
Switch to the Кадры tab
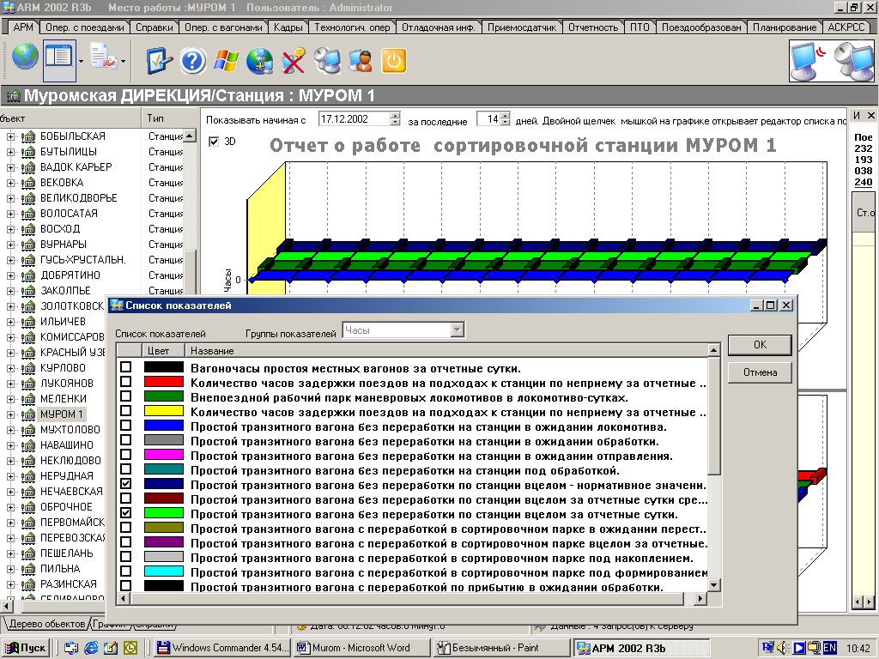point(288,27)
